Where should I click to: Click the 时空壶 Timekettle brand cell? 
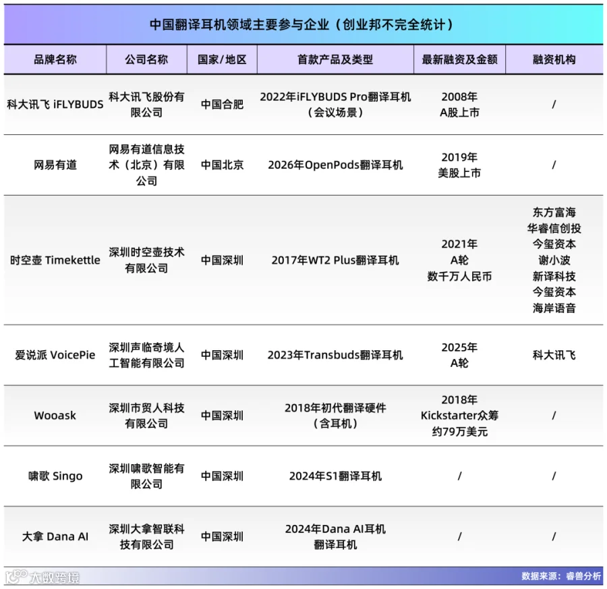tap(55, 260)
